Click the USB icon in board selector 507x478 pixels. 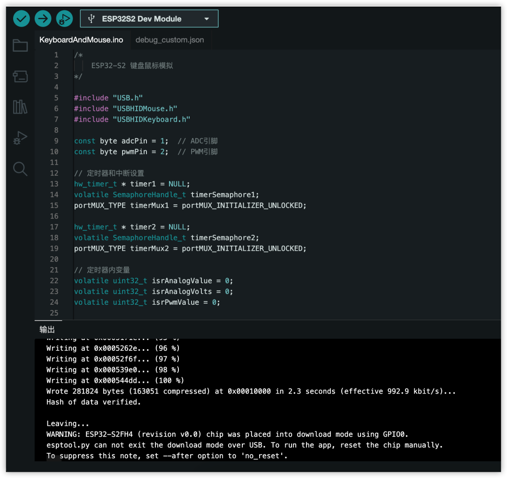92,19
